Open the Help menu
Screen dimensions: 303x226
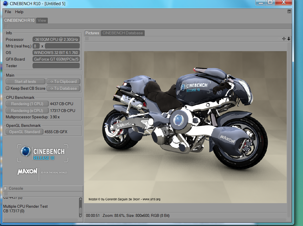coord(19,12)
